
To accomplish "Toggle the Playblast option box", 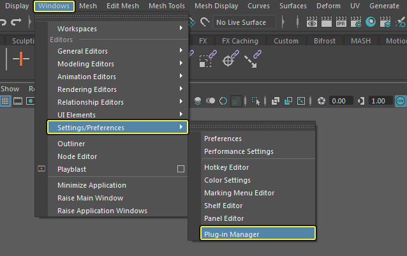I will point(181,169).
